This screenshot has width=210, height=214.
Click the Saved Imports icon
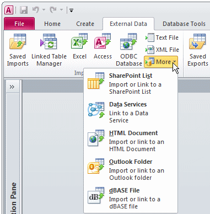[x=18, y=41]
